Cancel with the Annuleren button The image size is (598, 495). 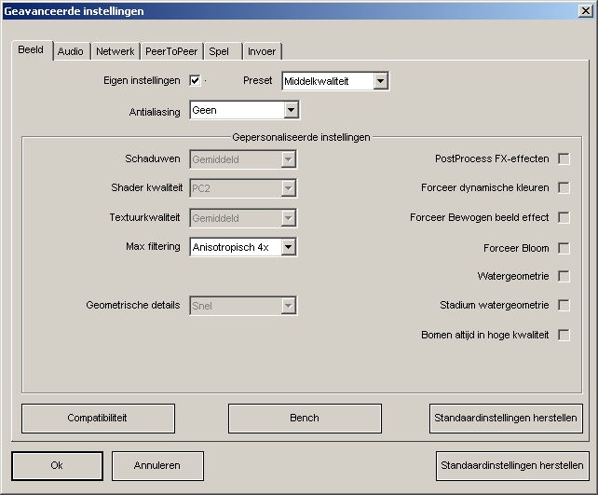pyautogui.click(x=157, y=465)
